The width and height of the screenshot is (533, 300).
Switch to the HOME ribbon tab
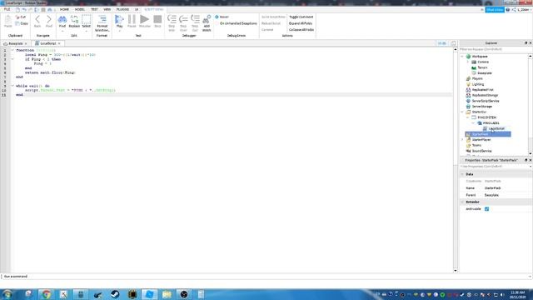[64, 9]
